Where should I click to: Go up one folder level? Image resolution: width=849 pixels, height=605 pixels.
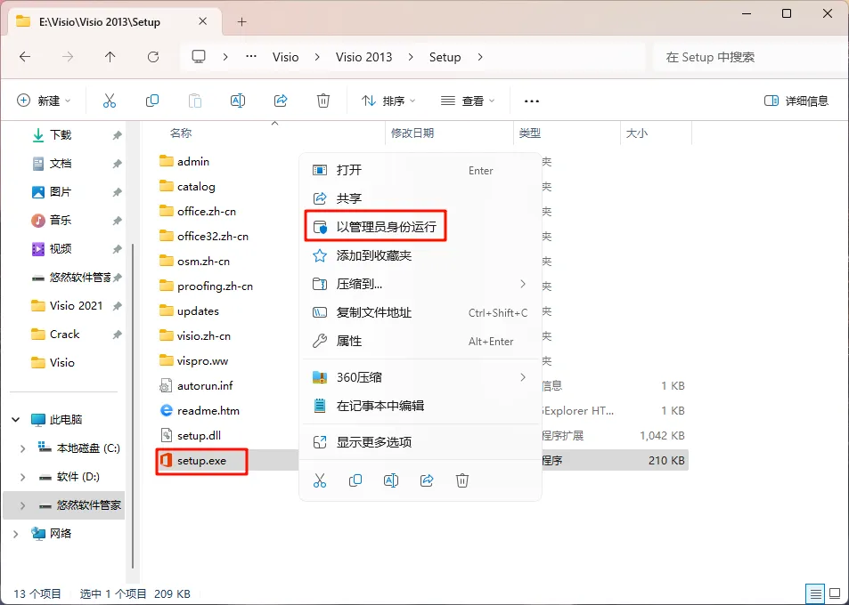(x=110, y=57)
